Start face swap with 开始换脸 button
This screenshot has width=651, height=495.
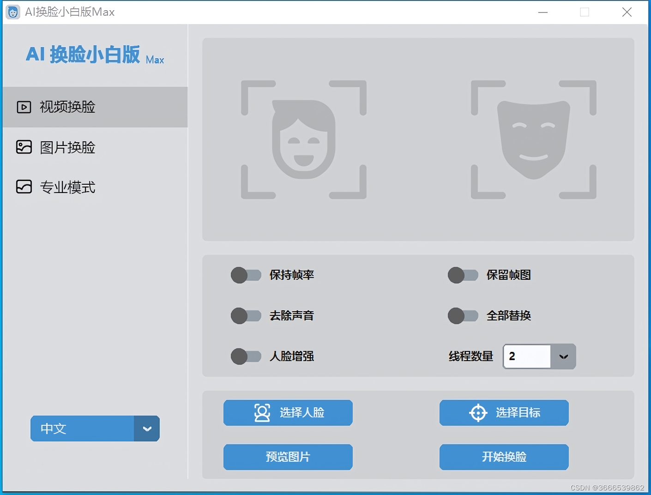pos(504,457)
